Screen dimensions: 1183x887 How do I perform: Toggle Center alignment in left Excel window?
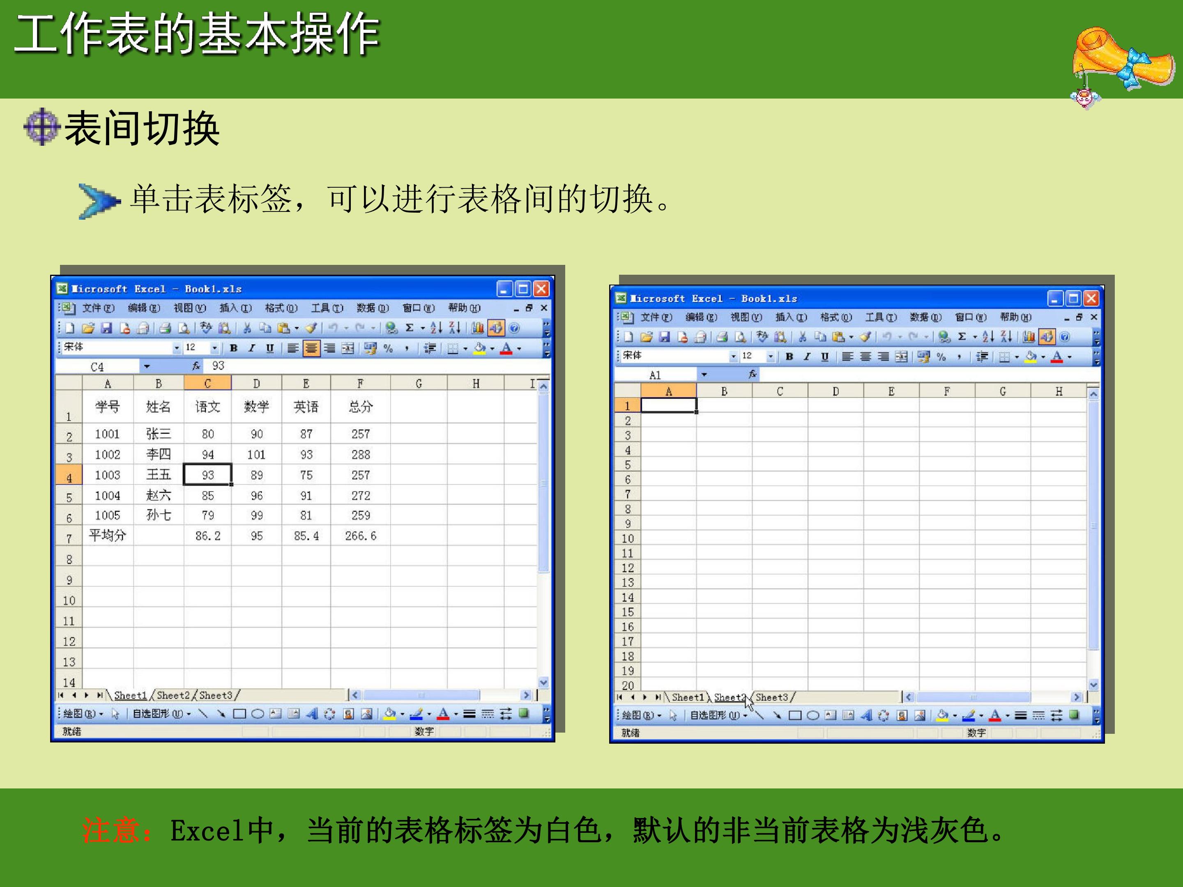(x=311, y=349)
